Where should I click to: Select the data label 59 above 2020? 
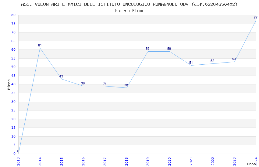(x=169, y=49)
